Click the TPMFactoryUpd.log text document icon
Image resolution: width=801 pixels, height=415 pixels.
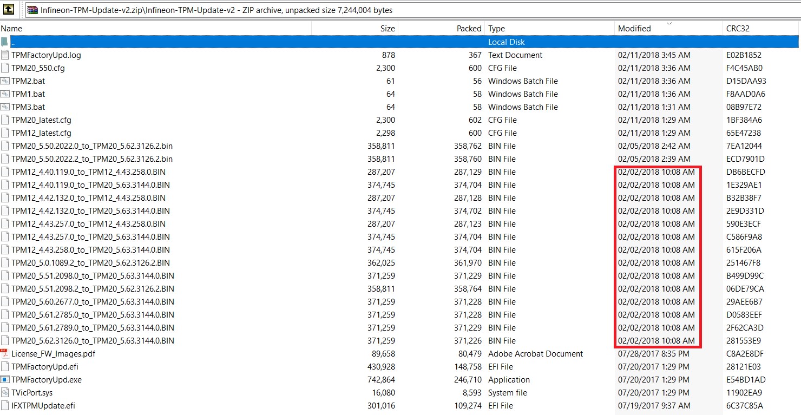click(x=5, y=55)
